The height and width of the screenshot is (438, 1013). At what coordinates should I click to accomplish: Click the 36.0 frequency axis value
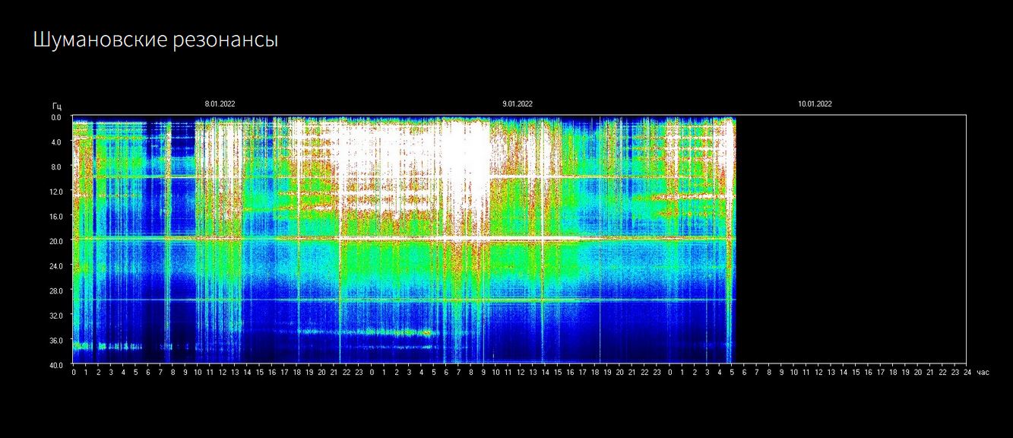[55, 339]
